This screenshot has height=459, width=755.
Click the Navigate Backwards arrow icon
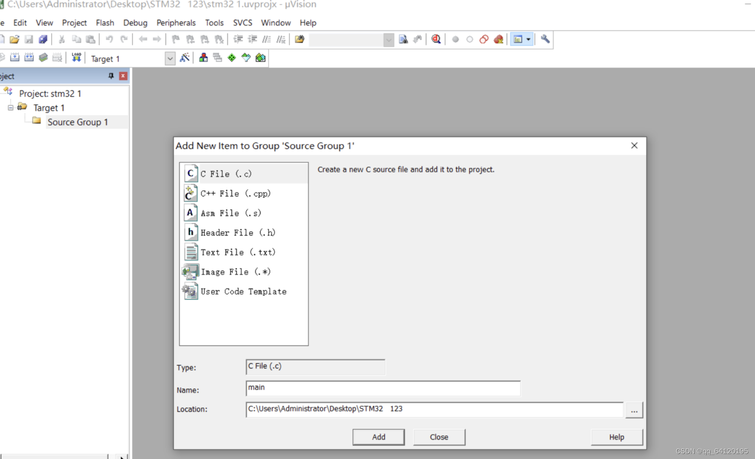coord(143,39)
